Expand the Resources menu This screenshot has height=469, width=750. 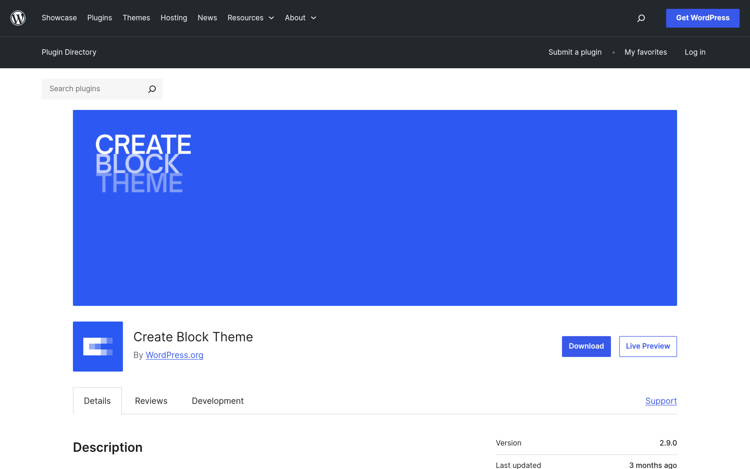point(251,18)
